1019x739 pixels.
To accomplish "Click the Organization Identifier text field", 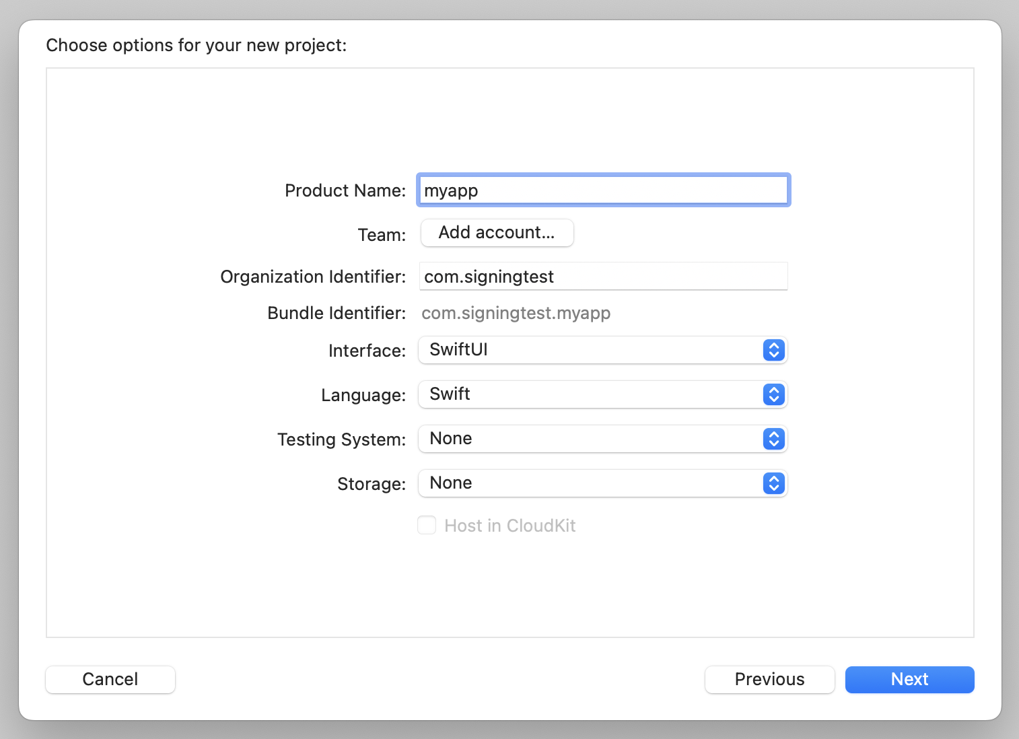I will [x=603, y=277].
